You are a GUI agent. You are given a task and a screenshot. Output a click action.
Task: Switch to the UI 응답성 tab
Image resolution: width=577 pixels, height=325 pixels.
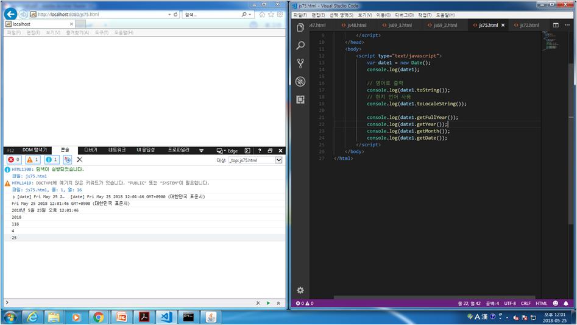point(146,150)
